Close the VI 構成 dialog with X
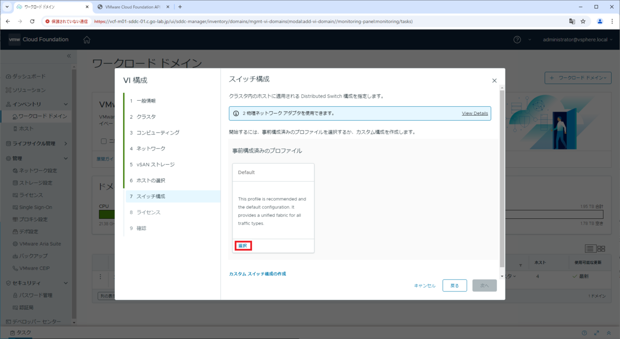Viewport: 620px width, 339px height. [494, 80]
